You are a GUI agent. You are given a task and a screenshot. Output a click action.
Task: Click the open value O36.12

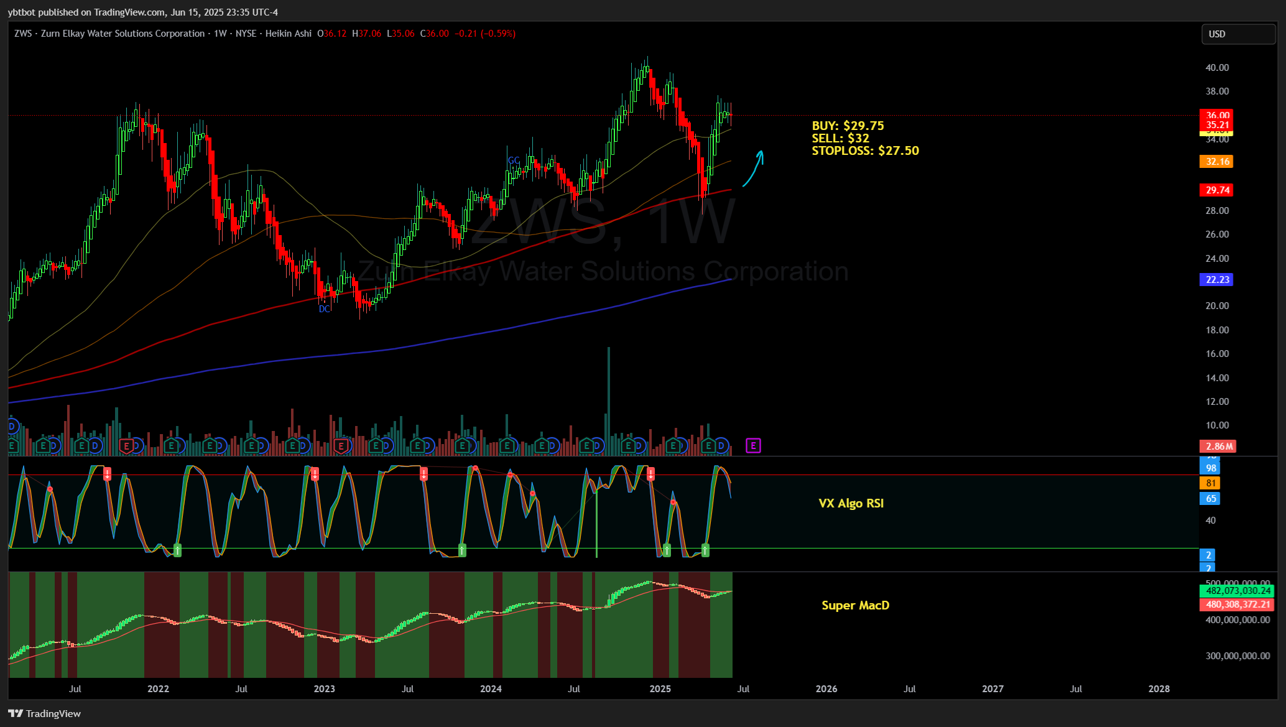click(x=332, y=34)
